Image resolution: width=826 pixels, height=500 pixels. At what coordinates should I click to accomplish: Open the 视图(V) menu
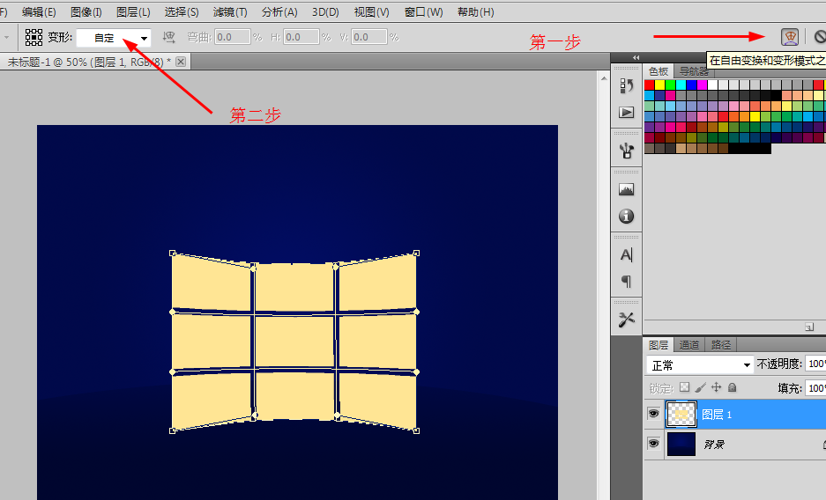pyautogui.click(x=372, y=11)
